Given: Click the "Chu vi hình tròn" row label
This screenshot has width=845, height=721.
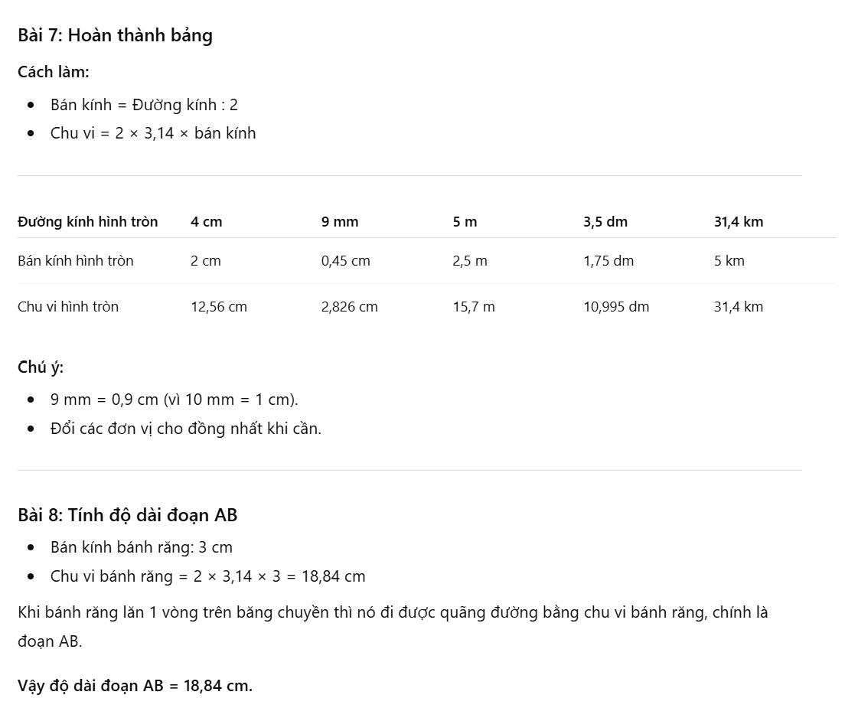Looking at the screenshot, I should pos(68,307).
